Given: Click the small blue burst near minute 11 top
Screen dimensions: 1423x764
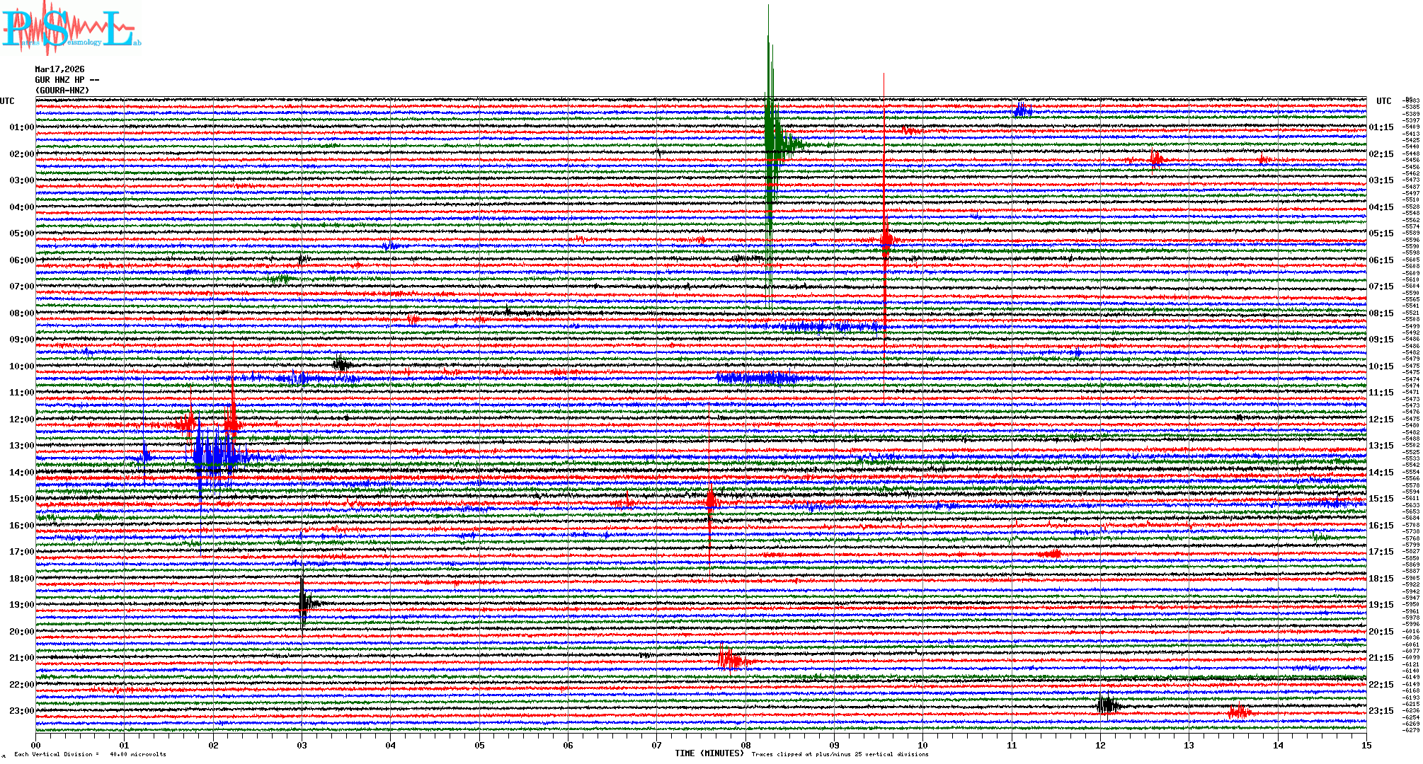Looking at the screenshot, I should coord(1022,110).
